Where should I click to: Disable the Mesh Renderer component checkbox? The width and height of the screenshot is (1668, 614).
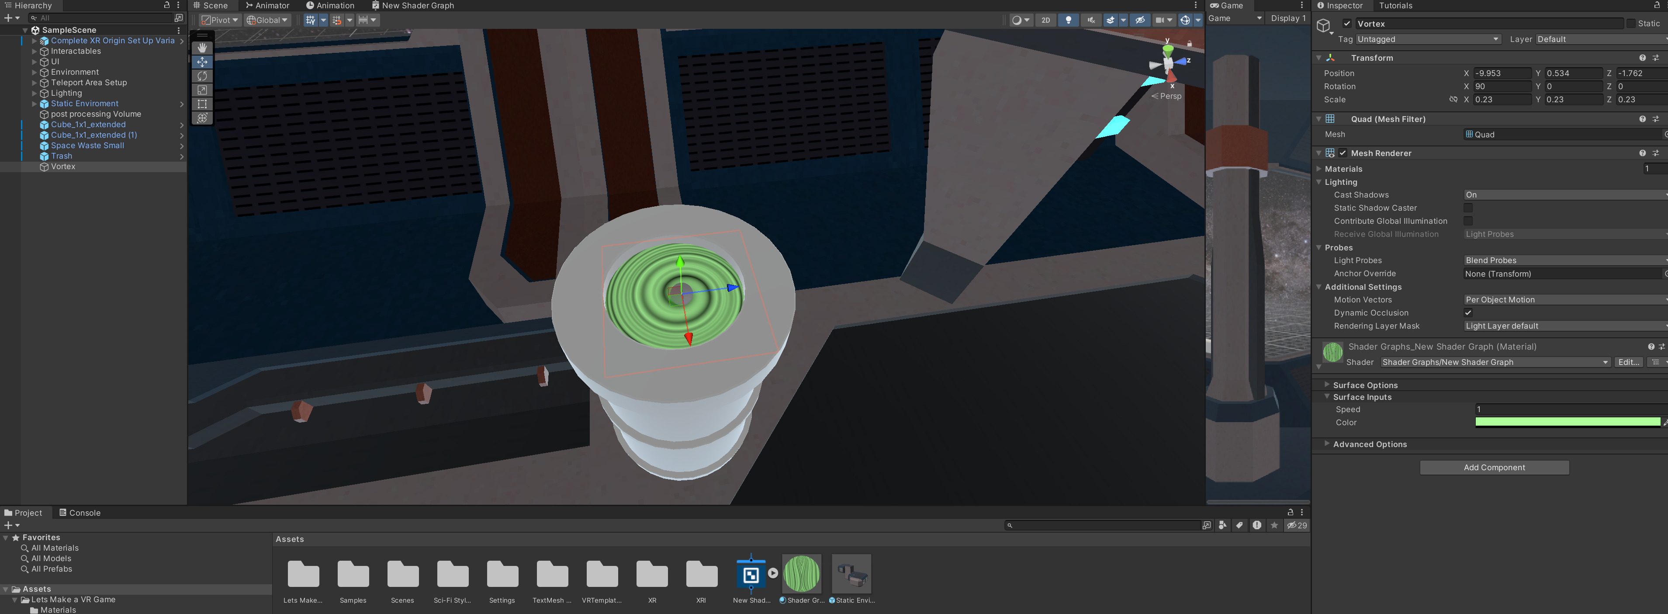point(1343,153)
